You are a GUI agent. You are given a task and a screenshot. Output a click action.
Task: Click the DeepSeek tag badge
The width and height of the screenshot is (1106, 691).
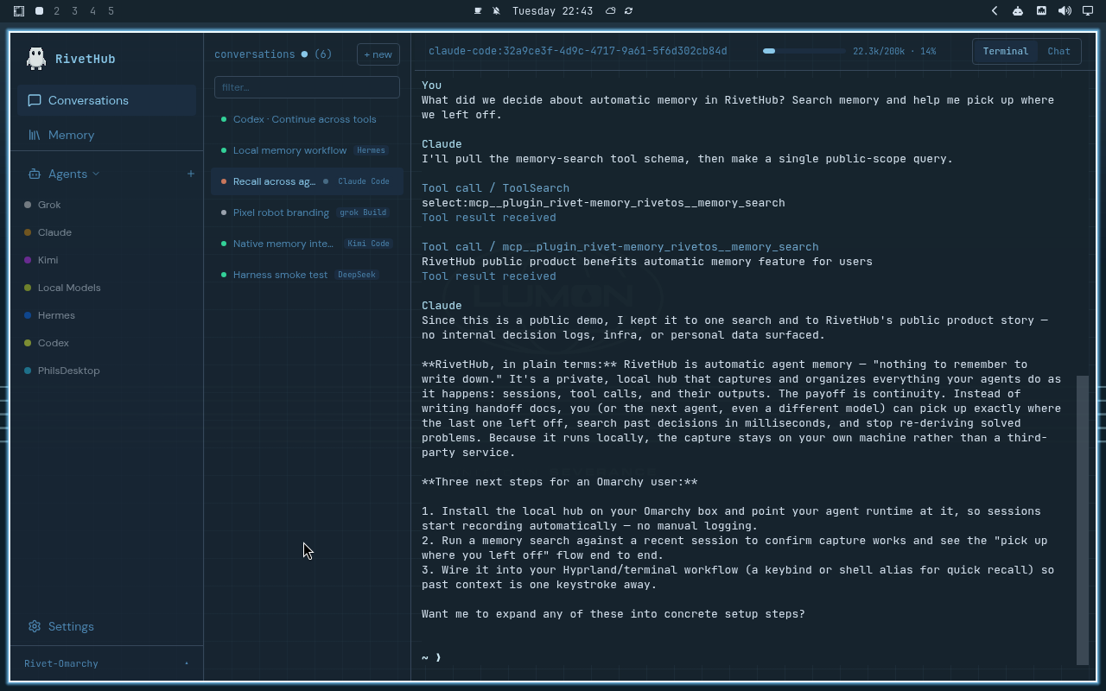coord(356,275)
